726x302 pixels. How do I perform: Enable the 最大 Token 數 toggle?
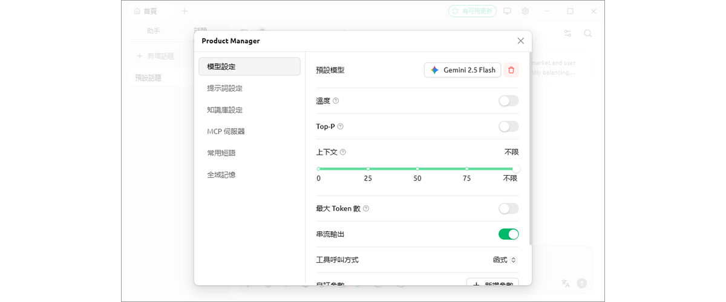pos(509,208)
